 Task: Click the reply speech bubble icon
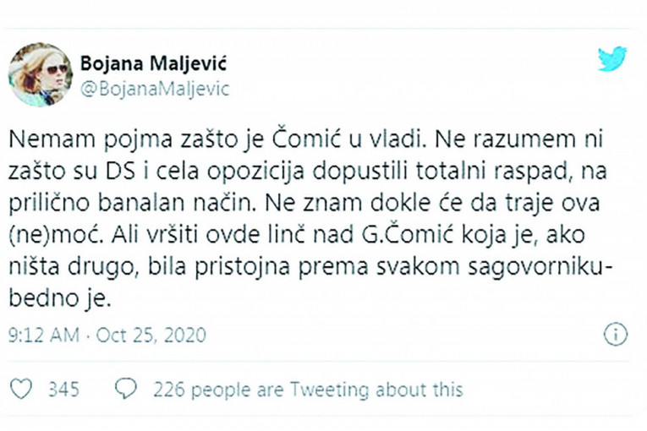coord(125,389)
